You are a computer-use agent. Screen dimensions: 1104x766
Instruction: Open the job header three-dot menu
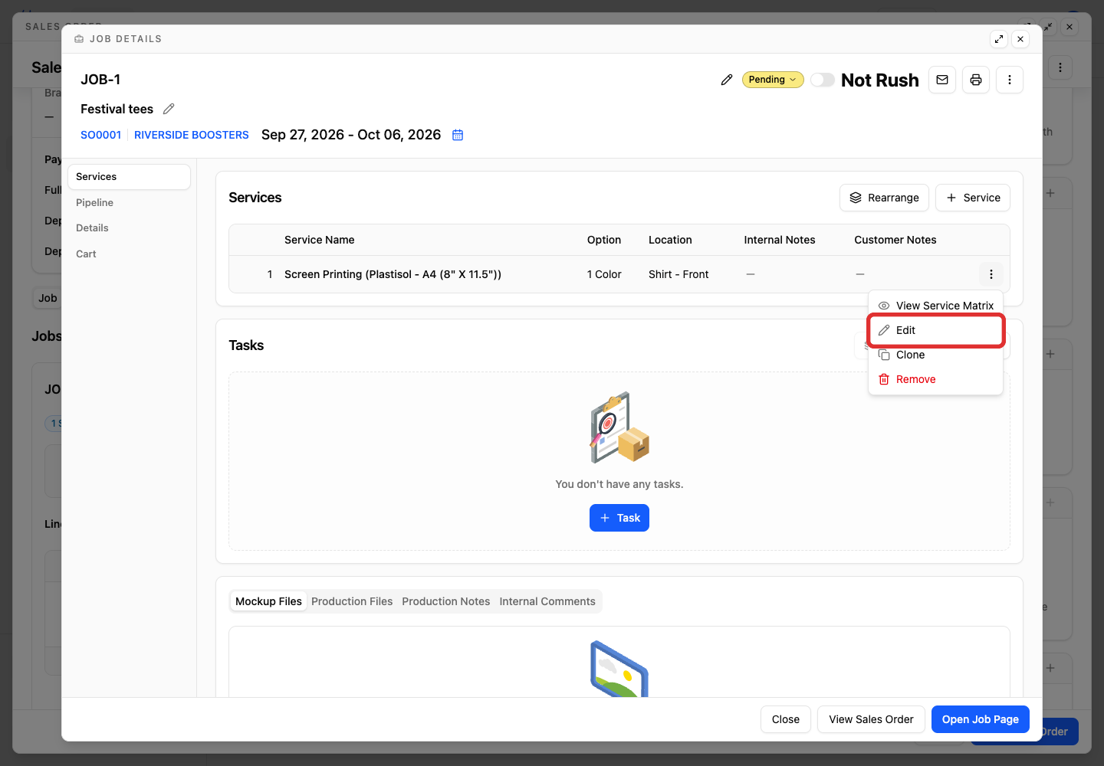click(x=1010, y=80)
